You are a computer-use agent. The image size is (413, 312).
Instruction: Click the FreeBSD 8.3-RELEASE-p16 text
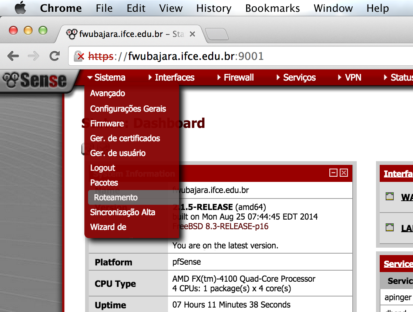(221, 226)
